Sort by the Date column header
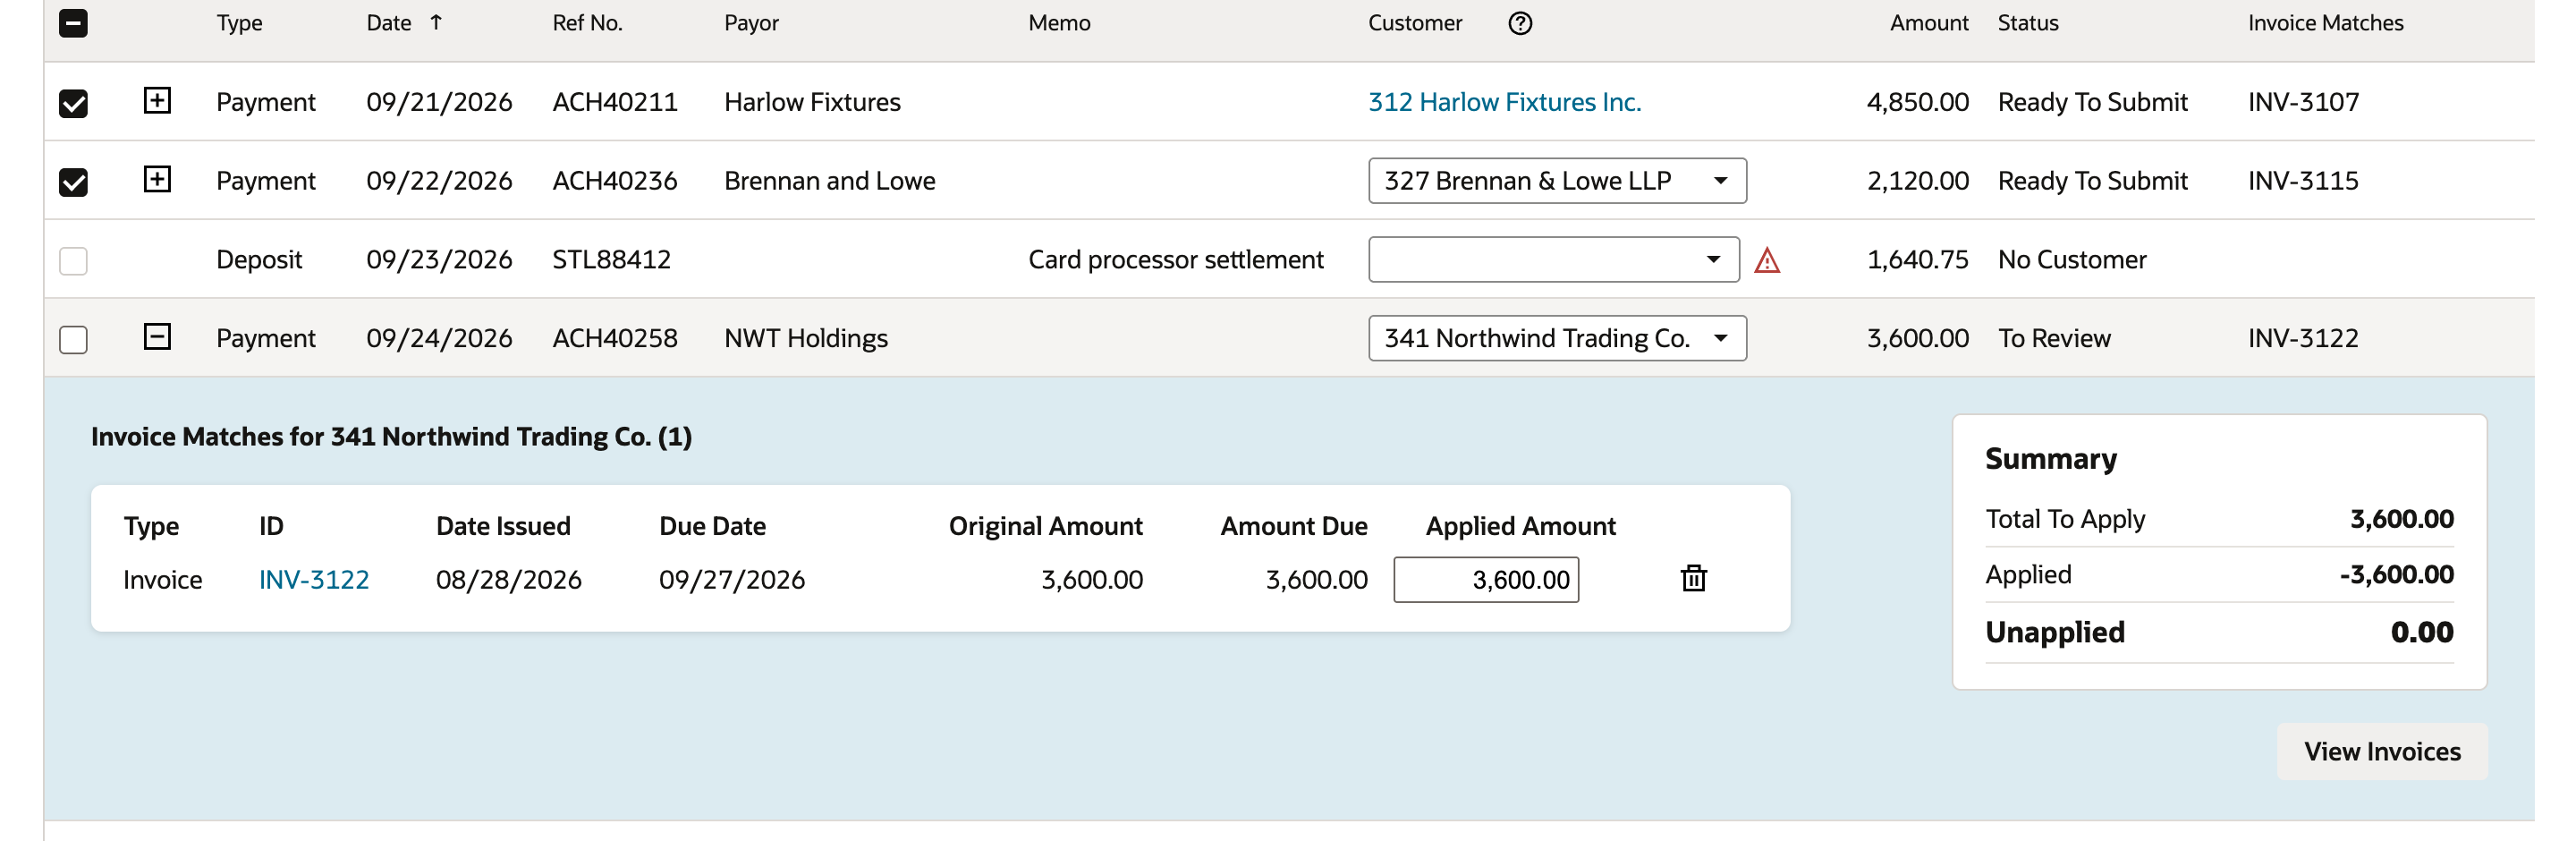2576x841 pixels. (x=389, y=23)
